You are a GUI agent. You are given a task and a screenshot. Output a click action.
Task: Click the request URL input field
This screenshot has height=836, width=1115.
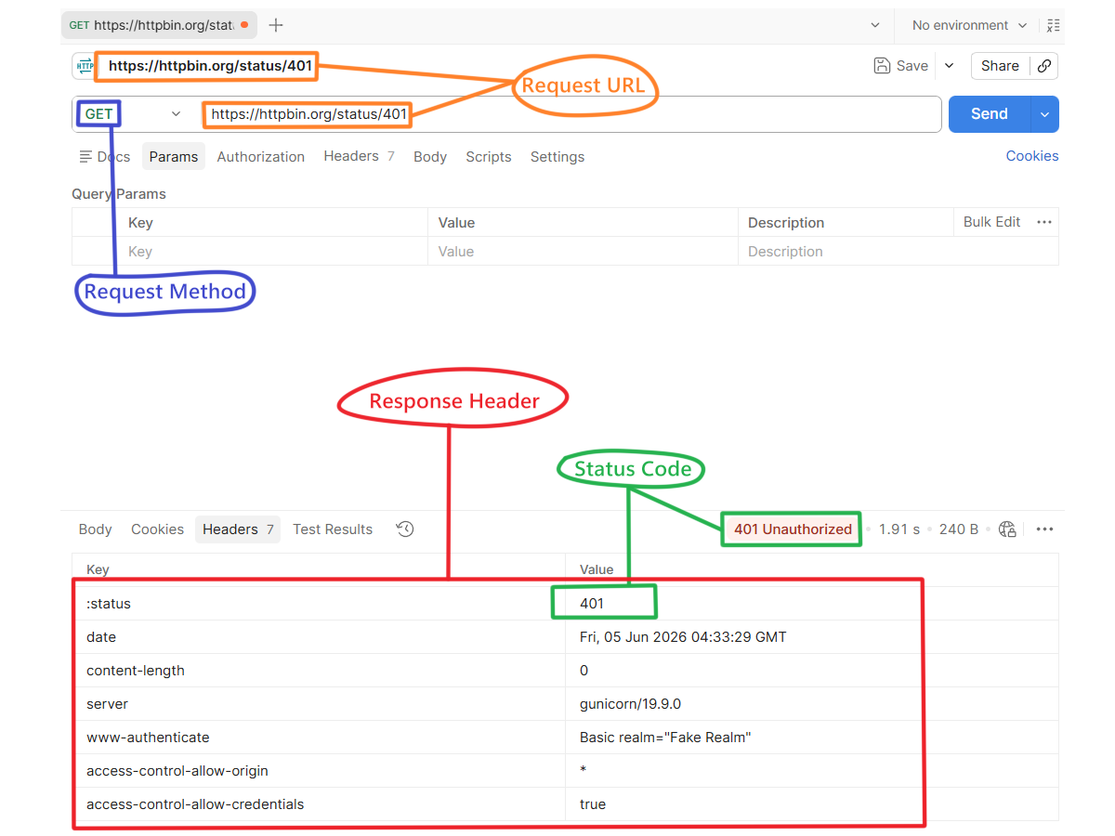(571, 114)
